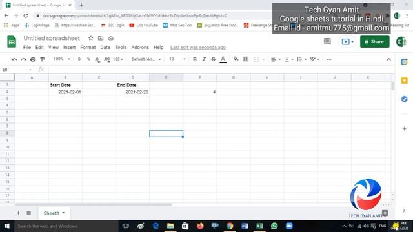Toggle strikethrough formatting
The width and height of the screenshot is (413, 232).
[214, 59]
